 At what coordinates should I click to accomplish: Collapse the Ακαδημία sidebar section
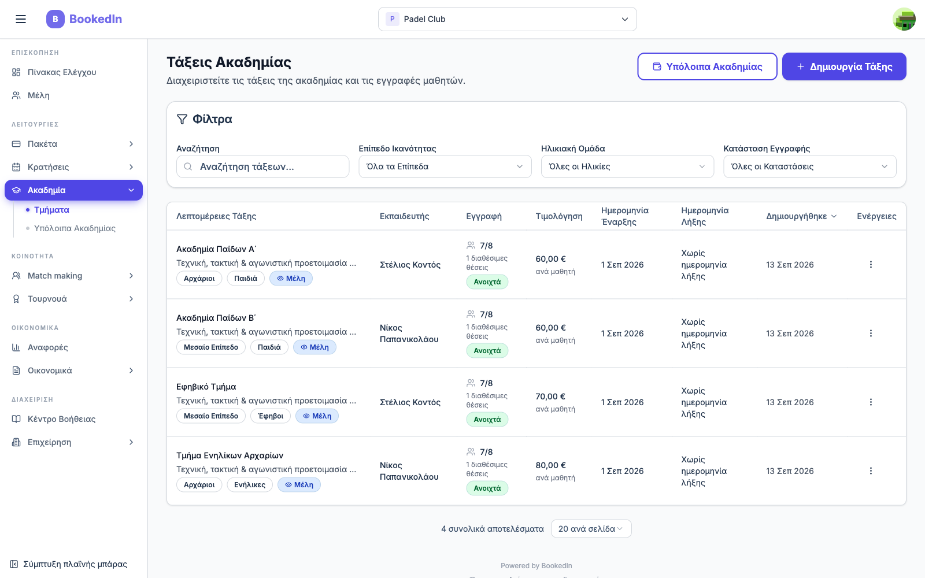tap(73, 190)
